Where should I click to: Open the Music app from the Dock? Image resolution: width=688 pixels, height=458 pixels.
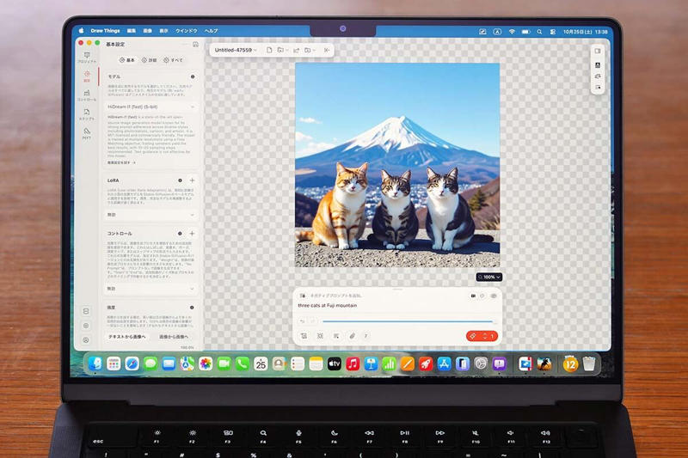click(x=353, y=363)
